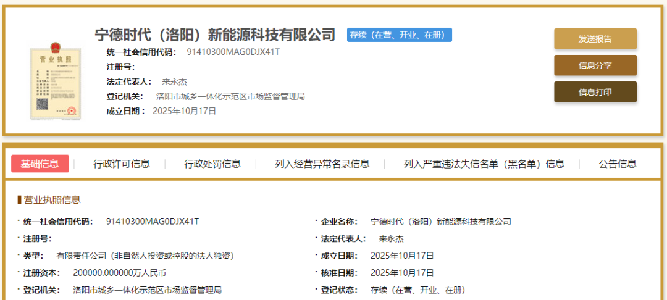Switch to the 行政许可信息 tab
Screen dimensions: 667x300
click(x=121, y=164)
